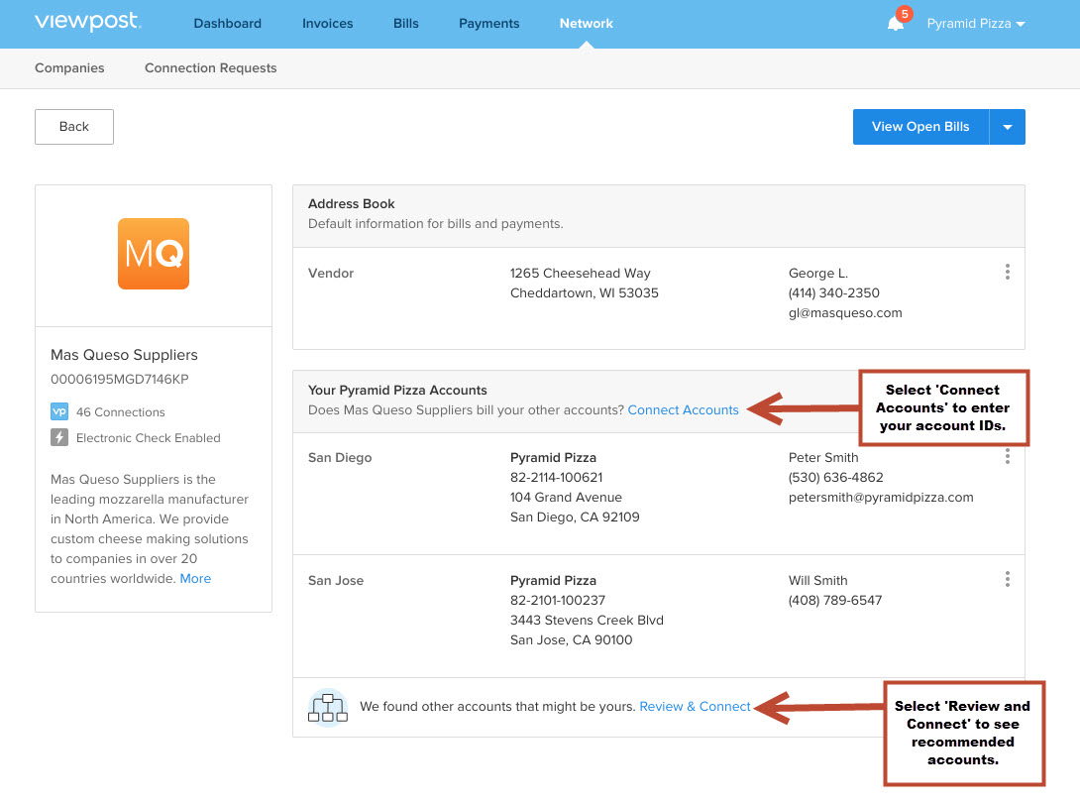The height and width of the screenshot is (805, 1080).
Task: Switch to the Bills tab
Action: coord(405,24)
